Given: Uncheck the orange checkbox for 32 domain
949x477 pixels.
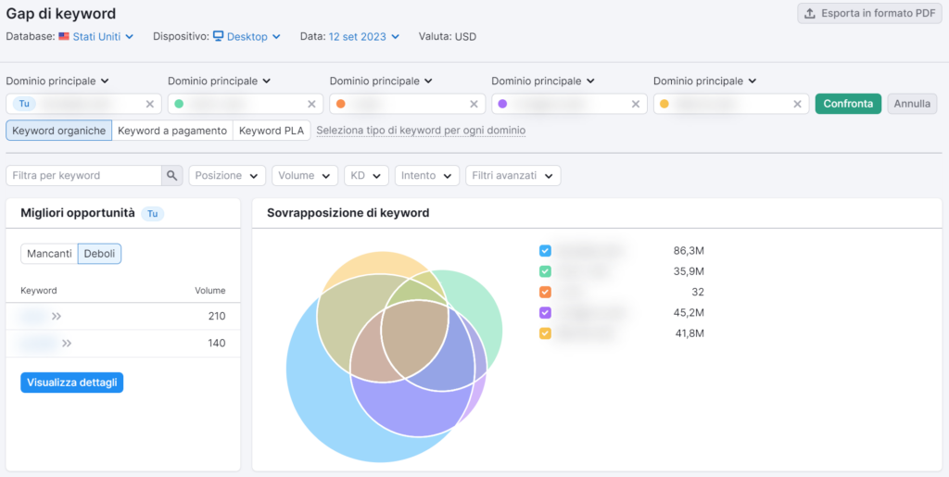Looking at the screenshot, I should 545,292.
